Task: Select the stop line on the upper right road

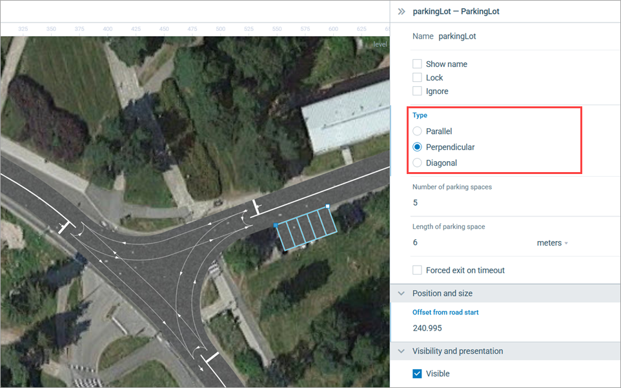Action: (256, 208)
